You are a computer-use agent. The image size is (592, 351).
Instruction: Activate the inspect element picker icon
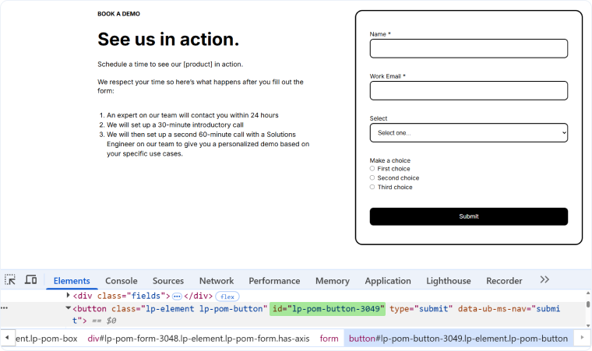(x=10, y=280)
